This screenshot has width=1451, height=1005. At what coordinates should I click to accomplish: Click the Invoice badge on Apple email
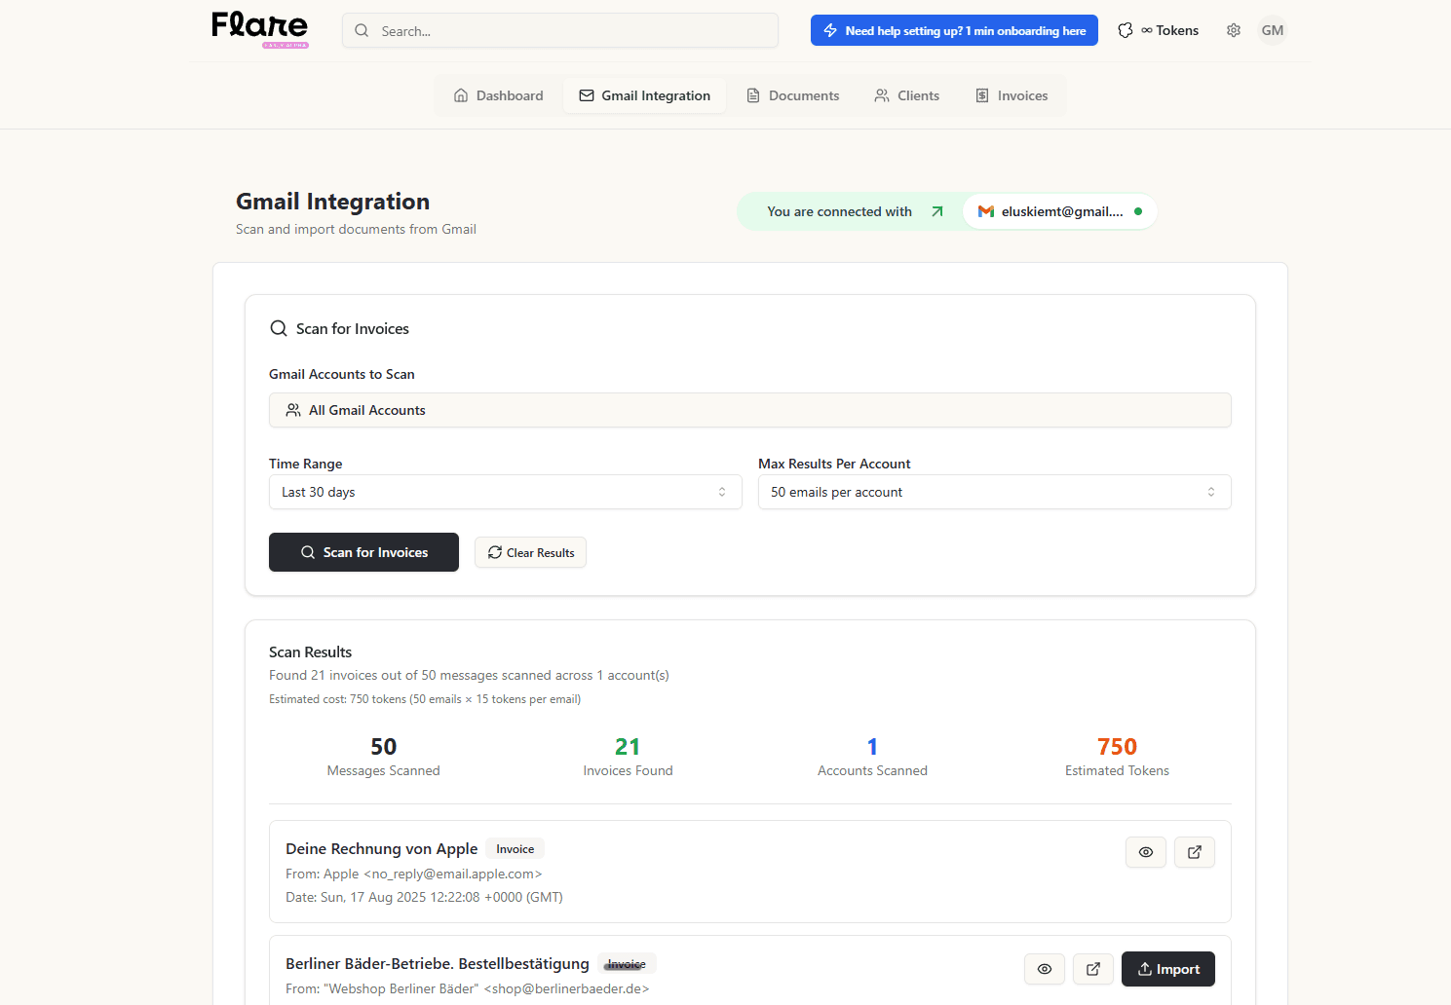pos(515,848)
